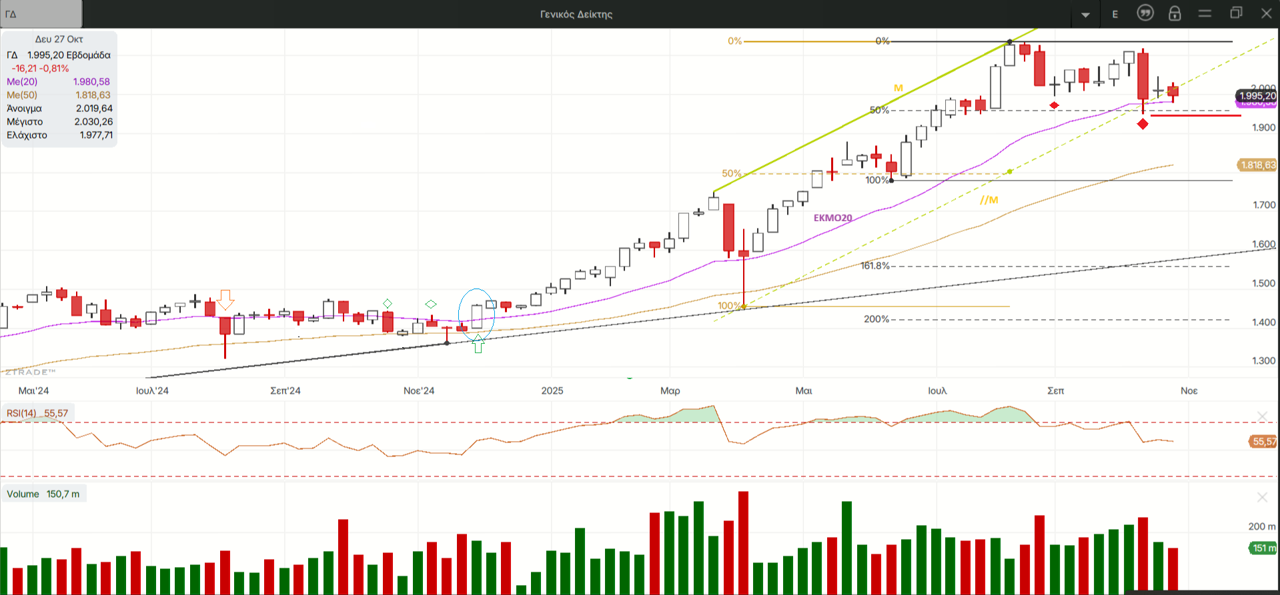Screen dimensions: 1280x595
Task: Click the EKMO20 text annotation
Action: (x=832, y=218)
